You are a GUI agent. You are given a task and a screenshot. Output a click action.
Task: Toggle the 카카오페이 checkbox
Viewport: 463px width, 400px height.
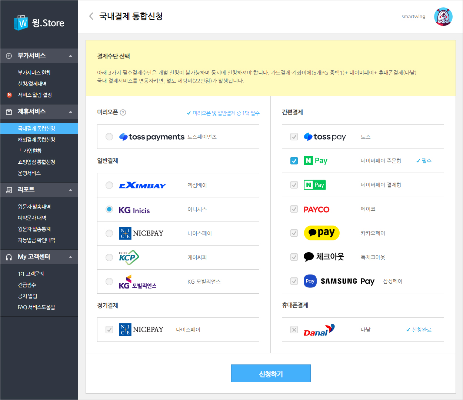point(294,233)
